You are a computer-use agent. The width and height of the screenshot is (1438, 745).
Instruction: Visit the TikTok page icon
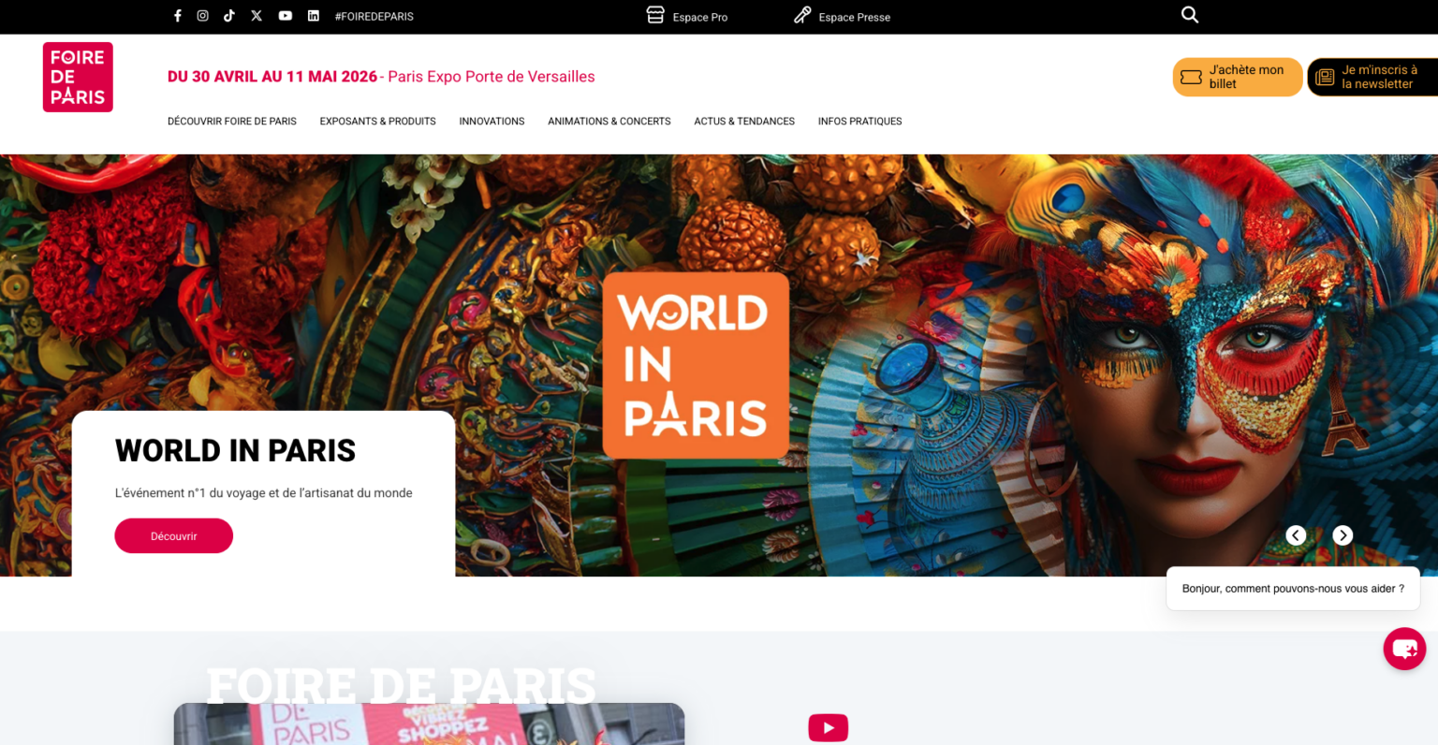coord(229,16)
